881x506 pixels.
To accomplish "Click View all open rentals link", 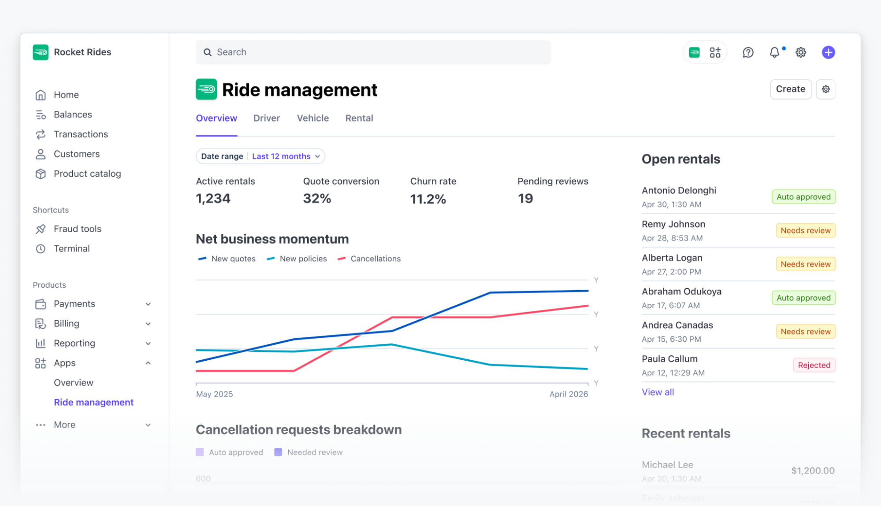I will pyautogui.click(x=658, y=392).
